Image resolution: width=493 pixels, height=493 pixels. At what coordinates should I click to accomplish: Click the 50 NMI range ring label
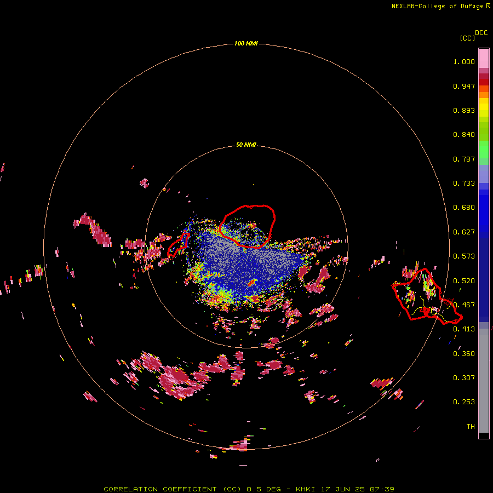pyautogui.click(x=246, y=145)
